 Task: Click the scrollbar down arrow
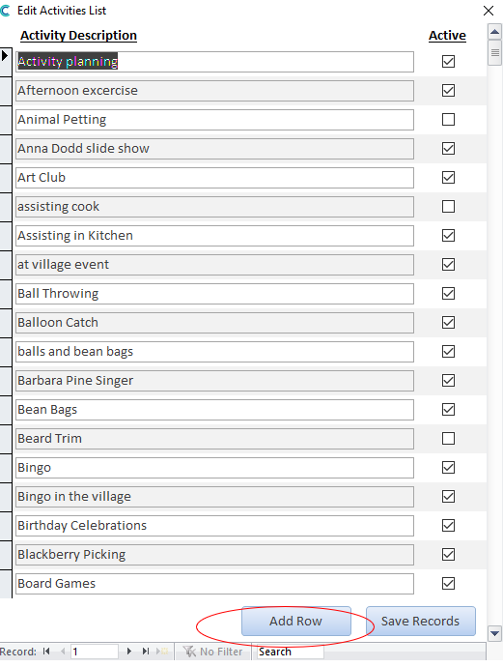[x=494, y=633]
